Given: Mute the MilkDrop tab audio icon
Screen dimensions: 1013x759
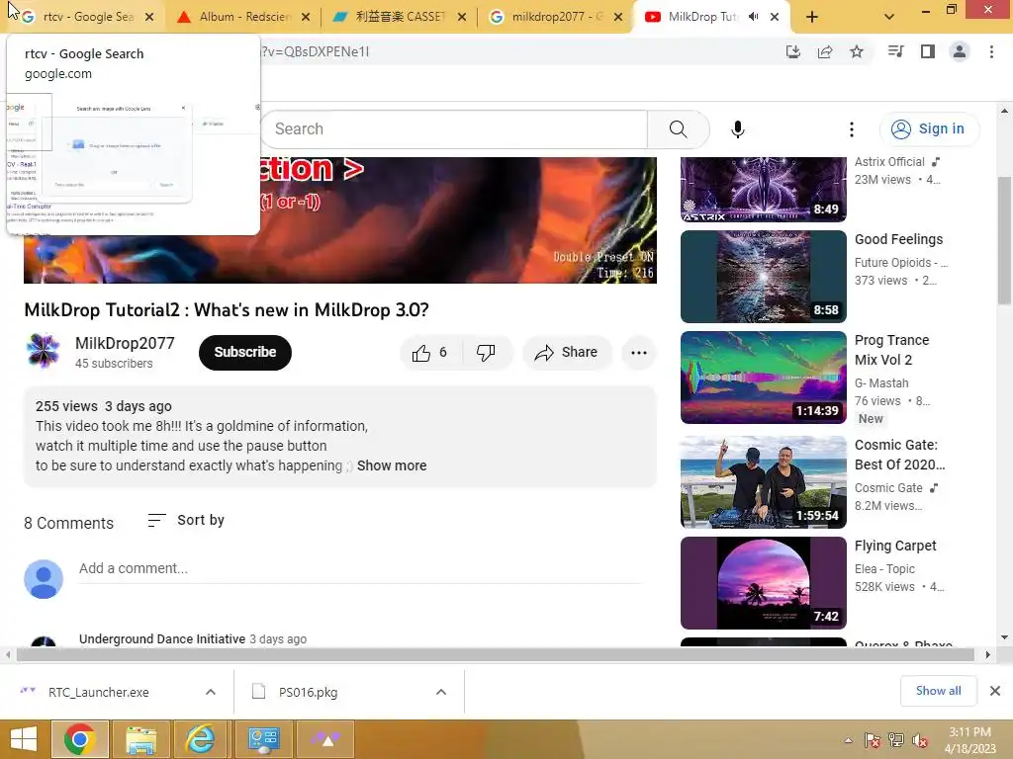Looking at the screenshot, I should (753, 17).
